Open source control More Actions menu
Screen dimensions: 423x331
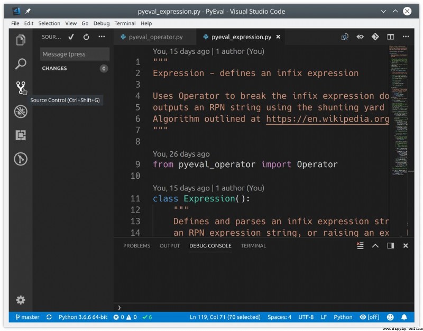[102, 36]
